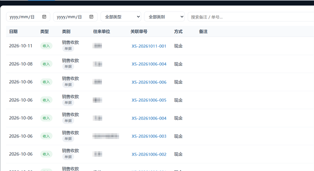Focus the first yyyy/mm/日 date input
Image resolution: width=314 pixels, height=171 pixels.
tap(28, 17)
